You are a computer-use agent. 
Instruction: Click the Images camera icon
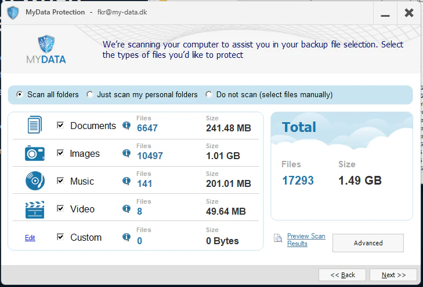(35, 153)
